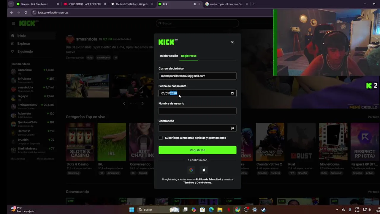
Task: Open Chrome tab search dropdown
Action: [x=11, y=4]
